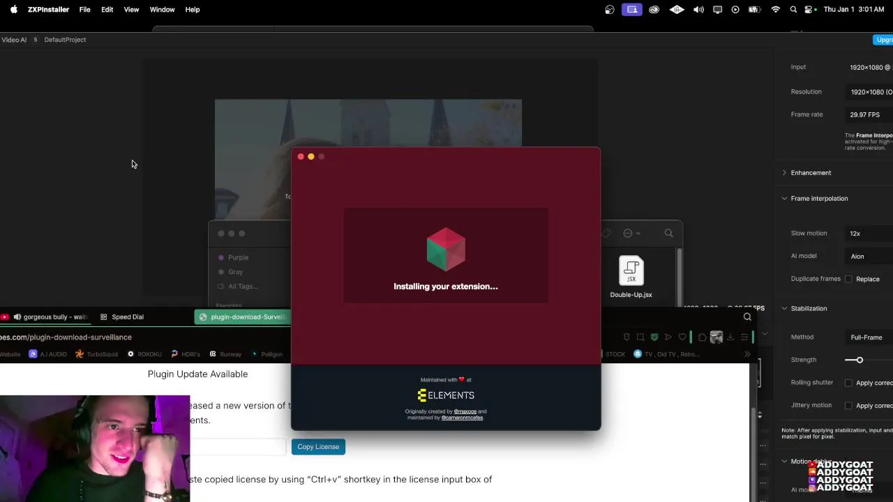Click the browser downloads arrow icon
This screenshot has height=502, width=893.
[x=730, y=337]
